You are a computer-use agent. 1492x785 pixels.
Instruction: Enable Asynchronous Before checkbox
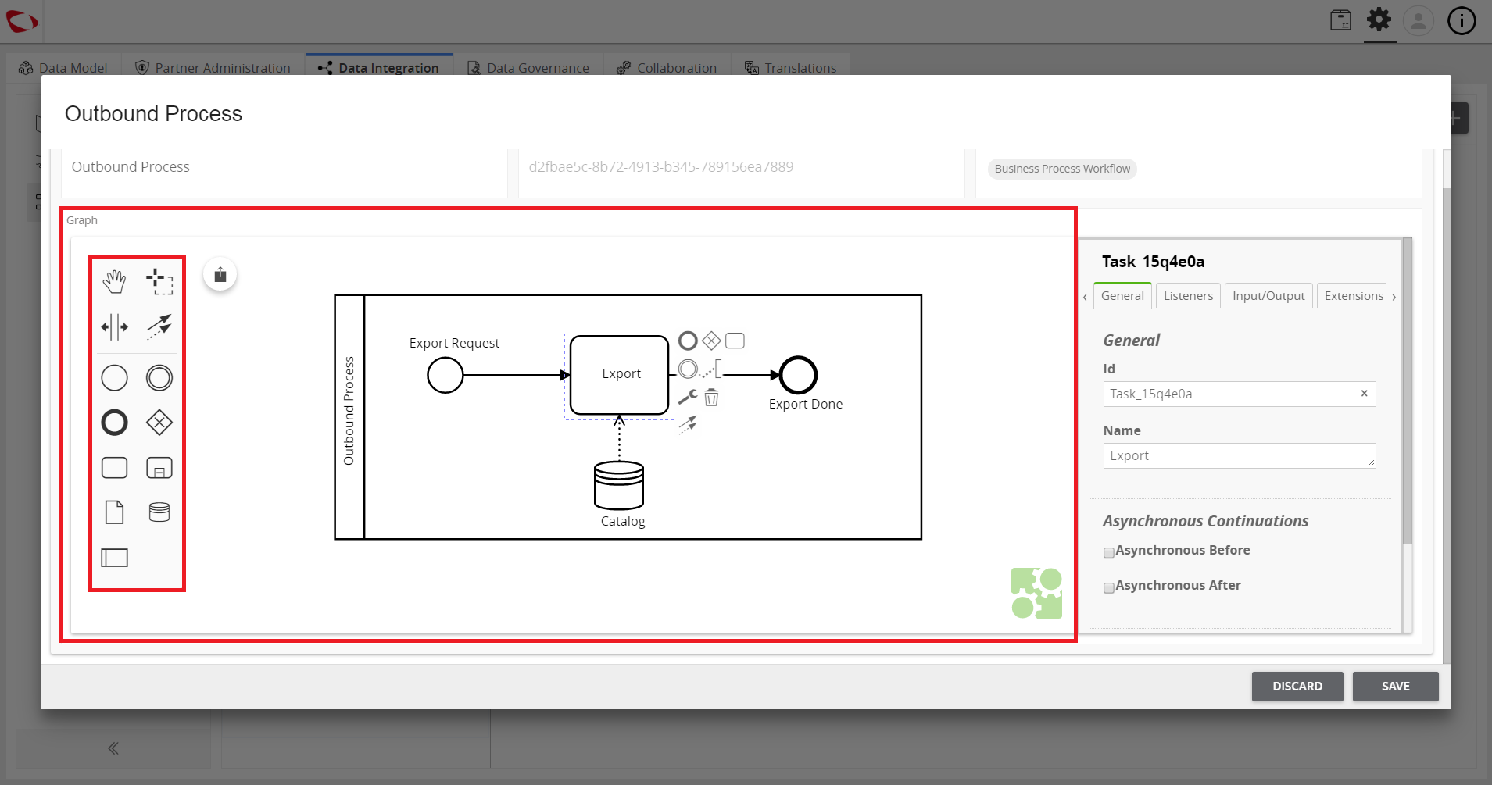coord(1108,553)
